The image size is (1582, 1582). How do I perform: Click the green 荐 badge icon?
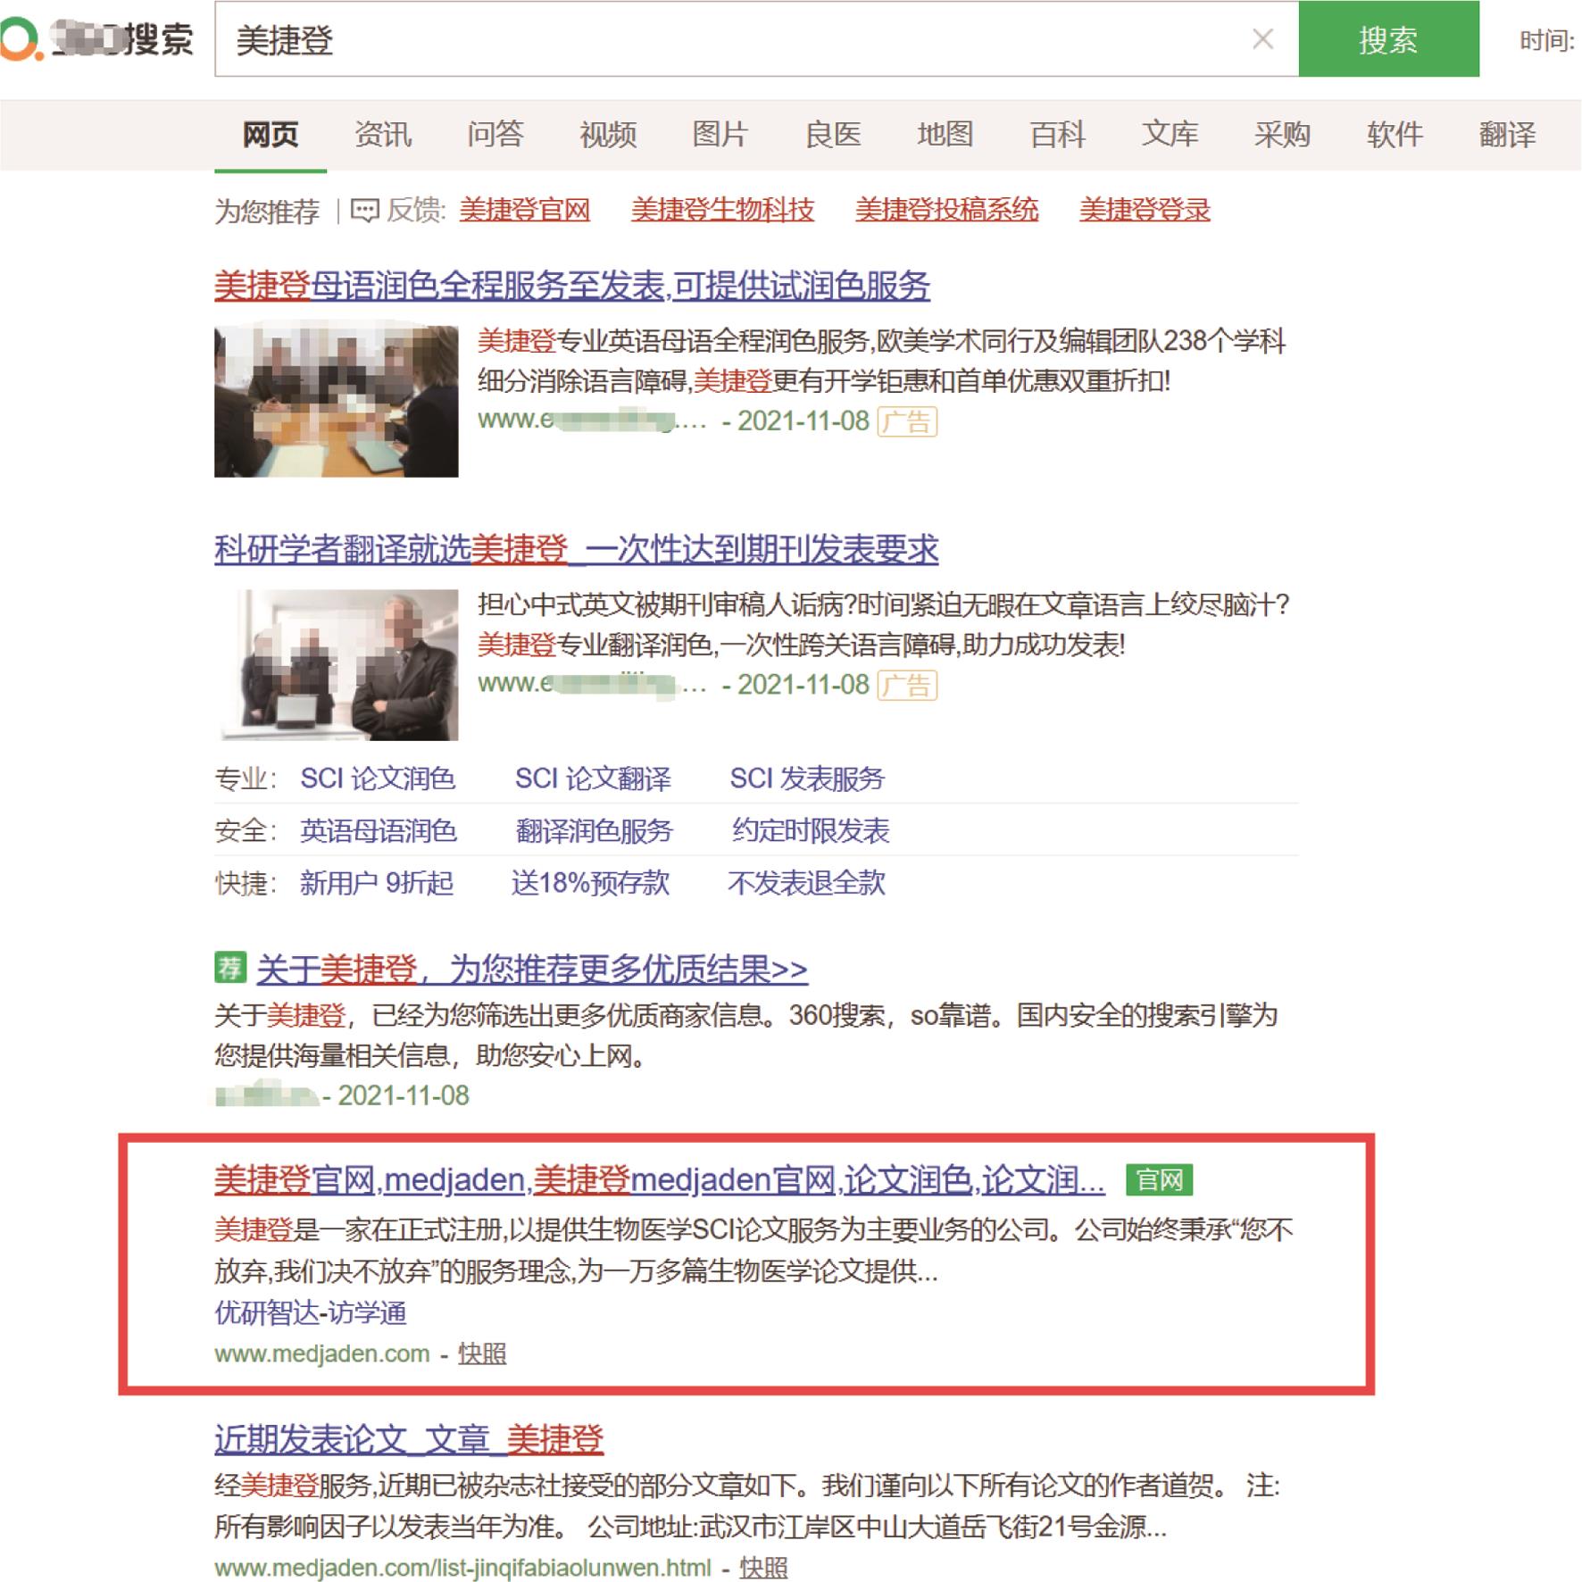point(230,968)
